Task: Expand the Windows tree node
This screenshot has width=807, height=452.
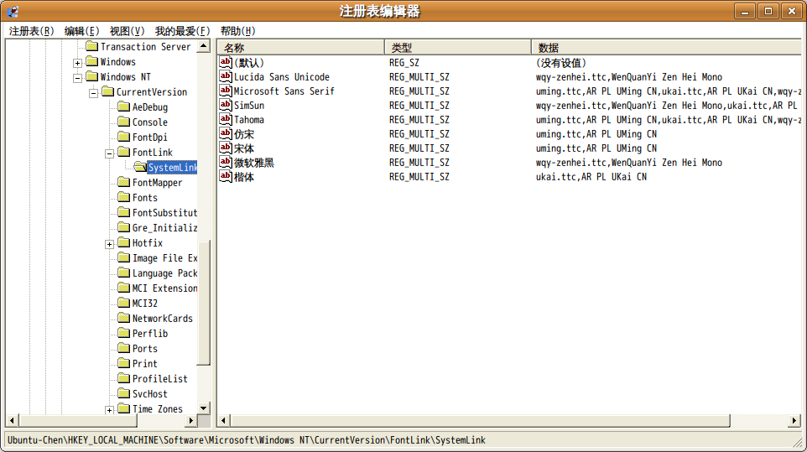Action: (x=77, y=63)
